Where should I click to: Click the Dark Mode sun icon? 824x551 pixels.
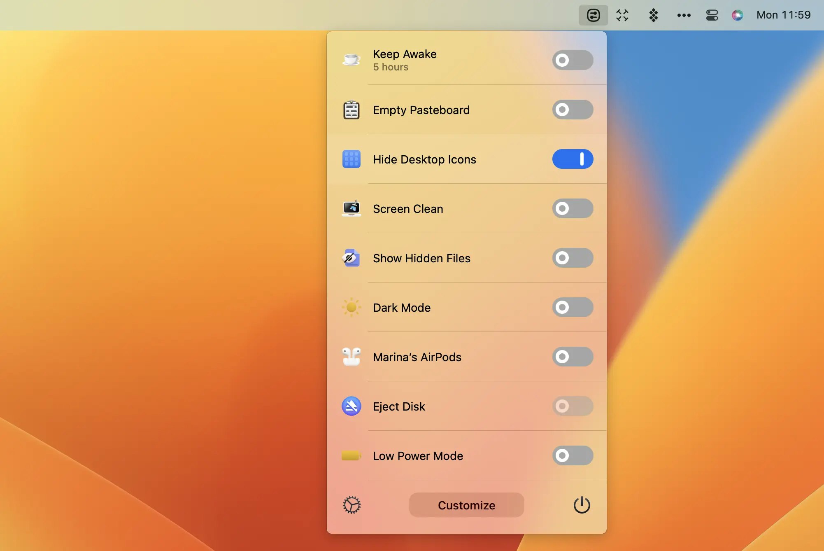pyautogui.click(x=351, y=307)
